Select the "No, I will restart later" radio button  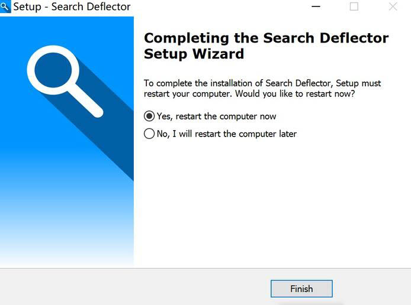pos(149,134)
